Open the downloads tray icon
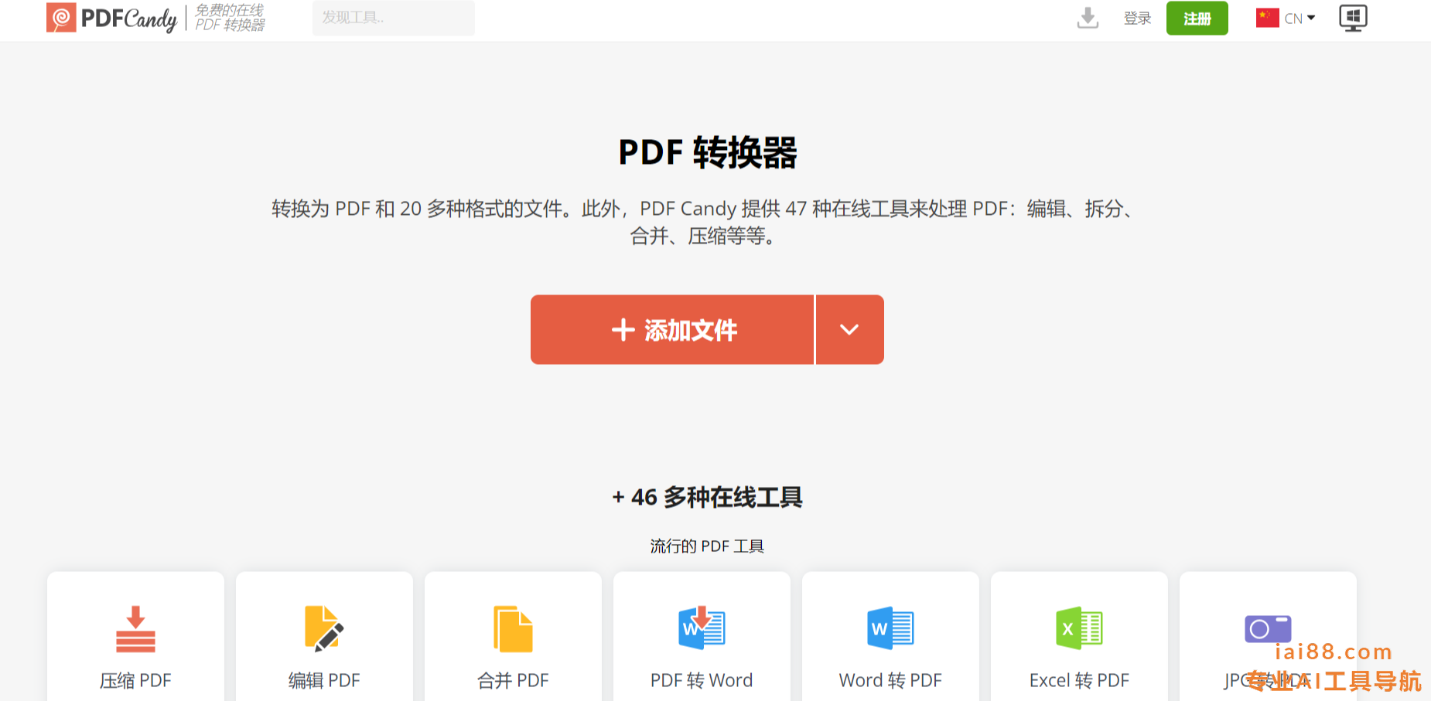Viewport: 1431px width, 701px height. [1088, 18]
